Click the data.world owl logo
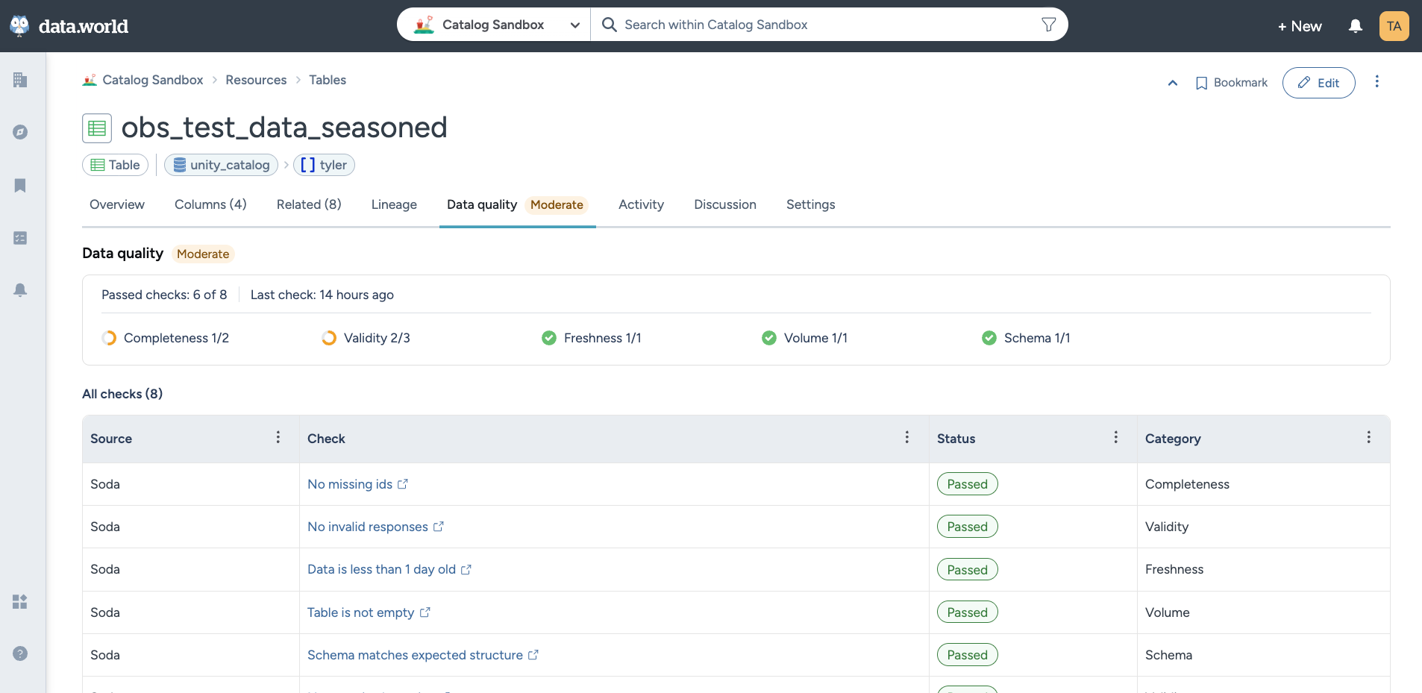 coord(20,26)
